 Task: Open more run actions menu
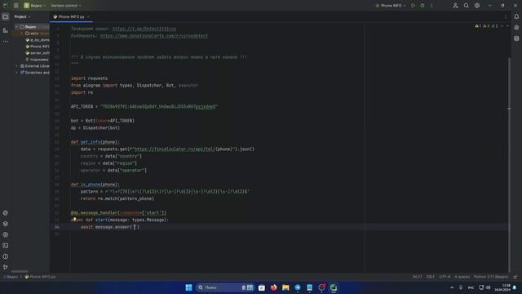point(431,6)
